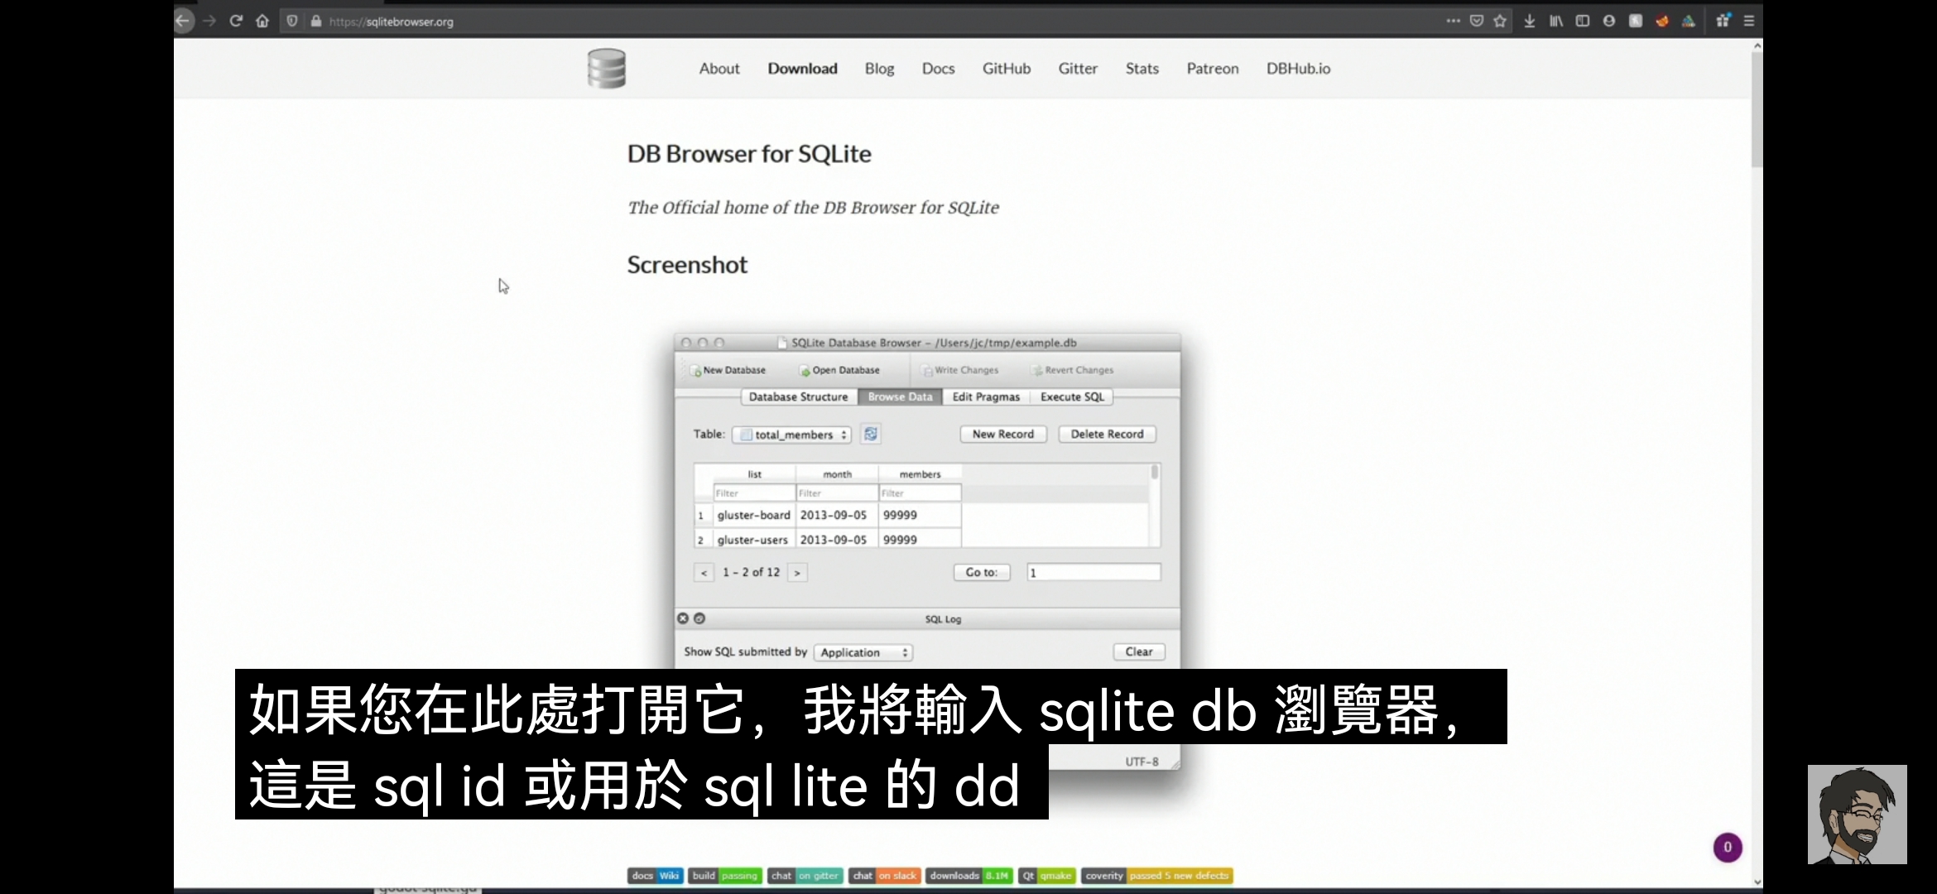The image size is (1937, 894).
Task: Go back to the previous page
Action: pyautogui.click(x=184, y=21)
